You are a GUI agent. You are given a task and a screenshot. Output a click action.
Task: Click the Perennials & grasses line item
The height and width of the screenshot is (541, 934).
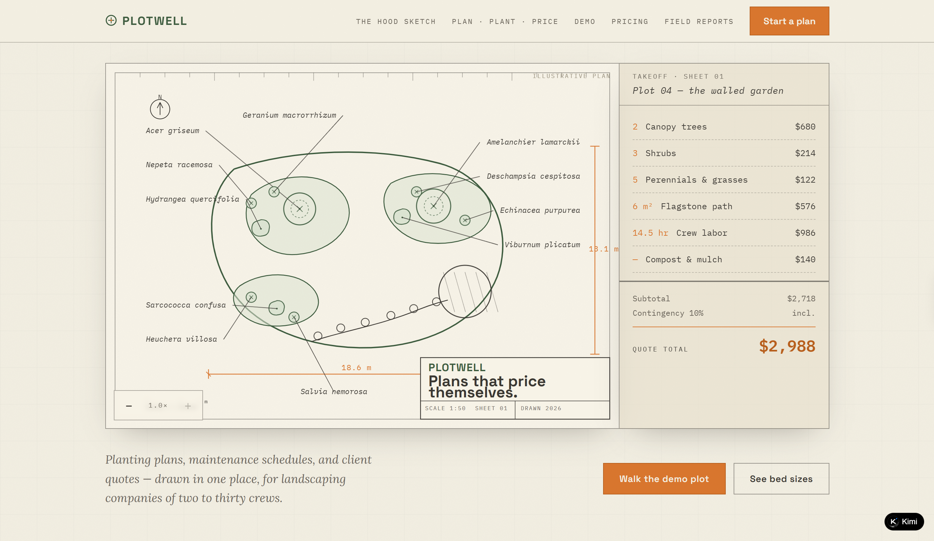click(724, 180)
